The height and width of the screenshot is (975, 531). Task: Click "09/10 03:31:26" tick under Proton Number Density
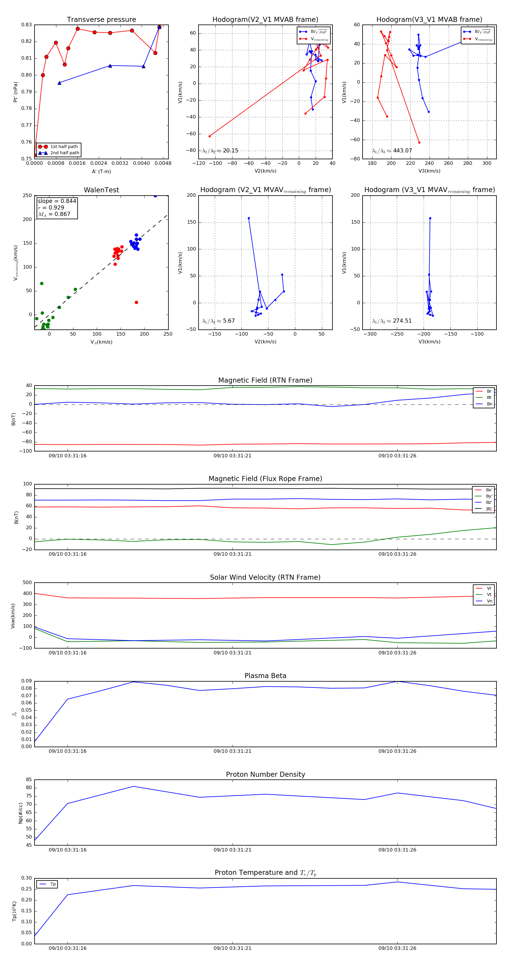[x=397, y=850]
